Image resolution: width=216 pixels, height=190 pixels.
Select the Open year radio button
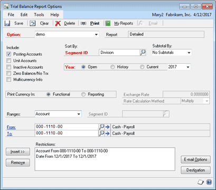83,67
